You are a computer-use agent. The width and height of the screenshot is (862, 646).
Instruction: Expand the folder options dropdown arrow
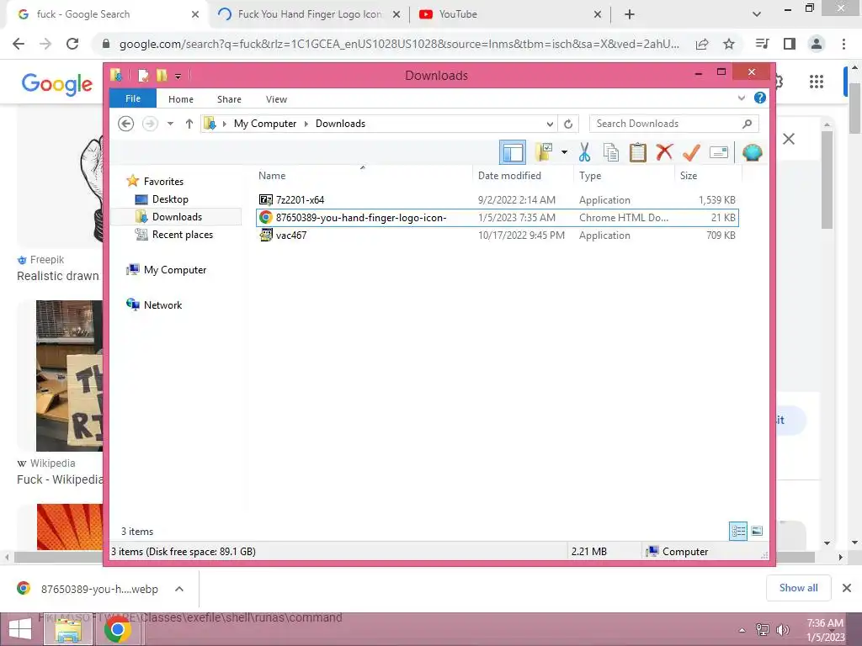(x=564, y=152)
